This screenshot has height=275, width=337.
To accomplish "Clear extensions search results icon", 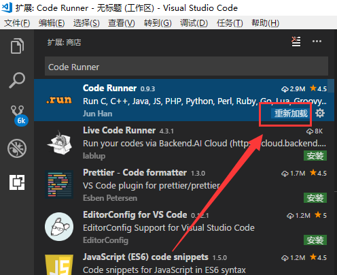I will pos(296,42).
